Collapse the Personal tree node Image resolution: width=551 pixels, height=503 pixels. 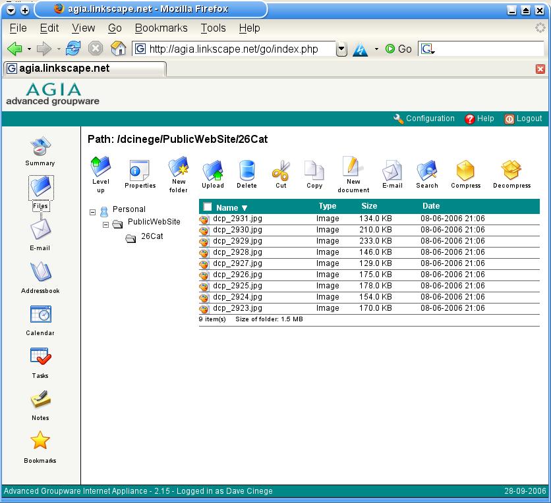(93, 212)
